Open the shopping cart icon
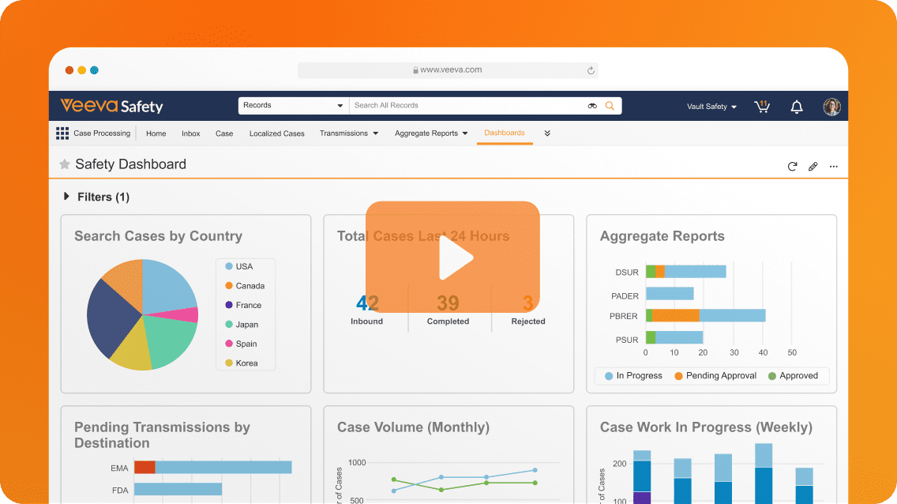The width and height of the screenshot is (897, 504). (761, 107)
